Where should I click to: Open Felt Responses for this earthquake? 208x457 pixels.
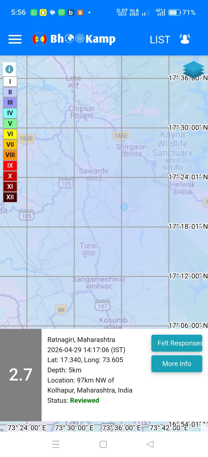point(177,343)
